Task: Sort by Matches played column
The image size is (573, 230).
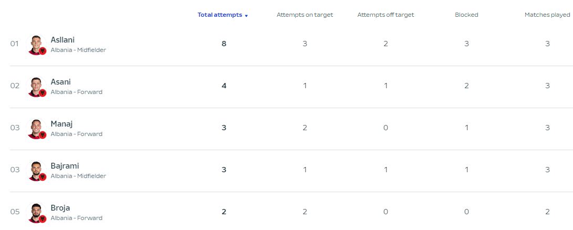Action: tap(547, 15)
